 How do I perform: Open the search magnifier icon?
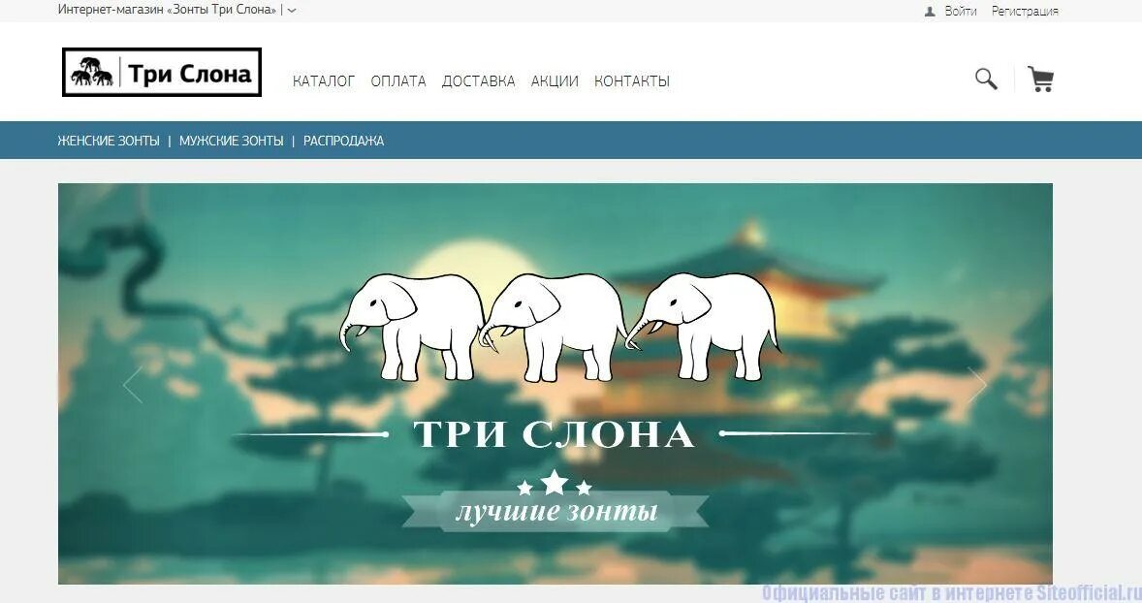[x=986, y=79]
